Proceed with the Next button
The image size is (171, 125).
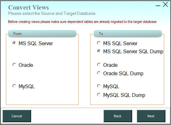coord(151,116)
